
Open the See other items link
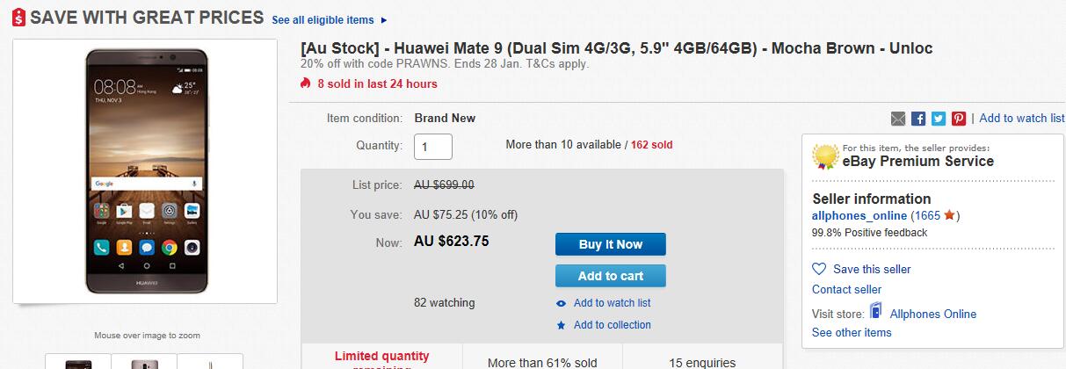[852, 332]
